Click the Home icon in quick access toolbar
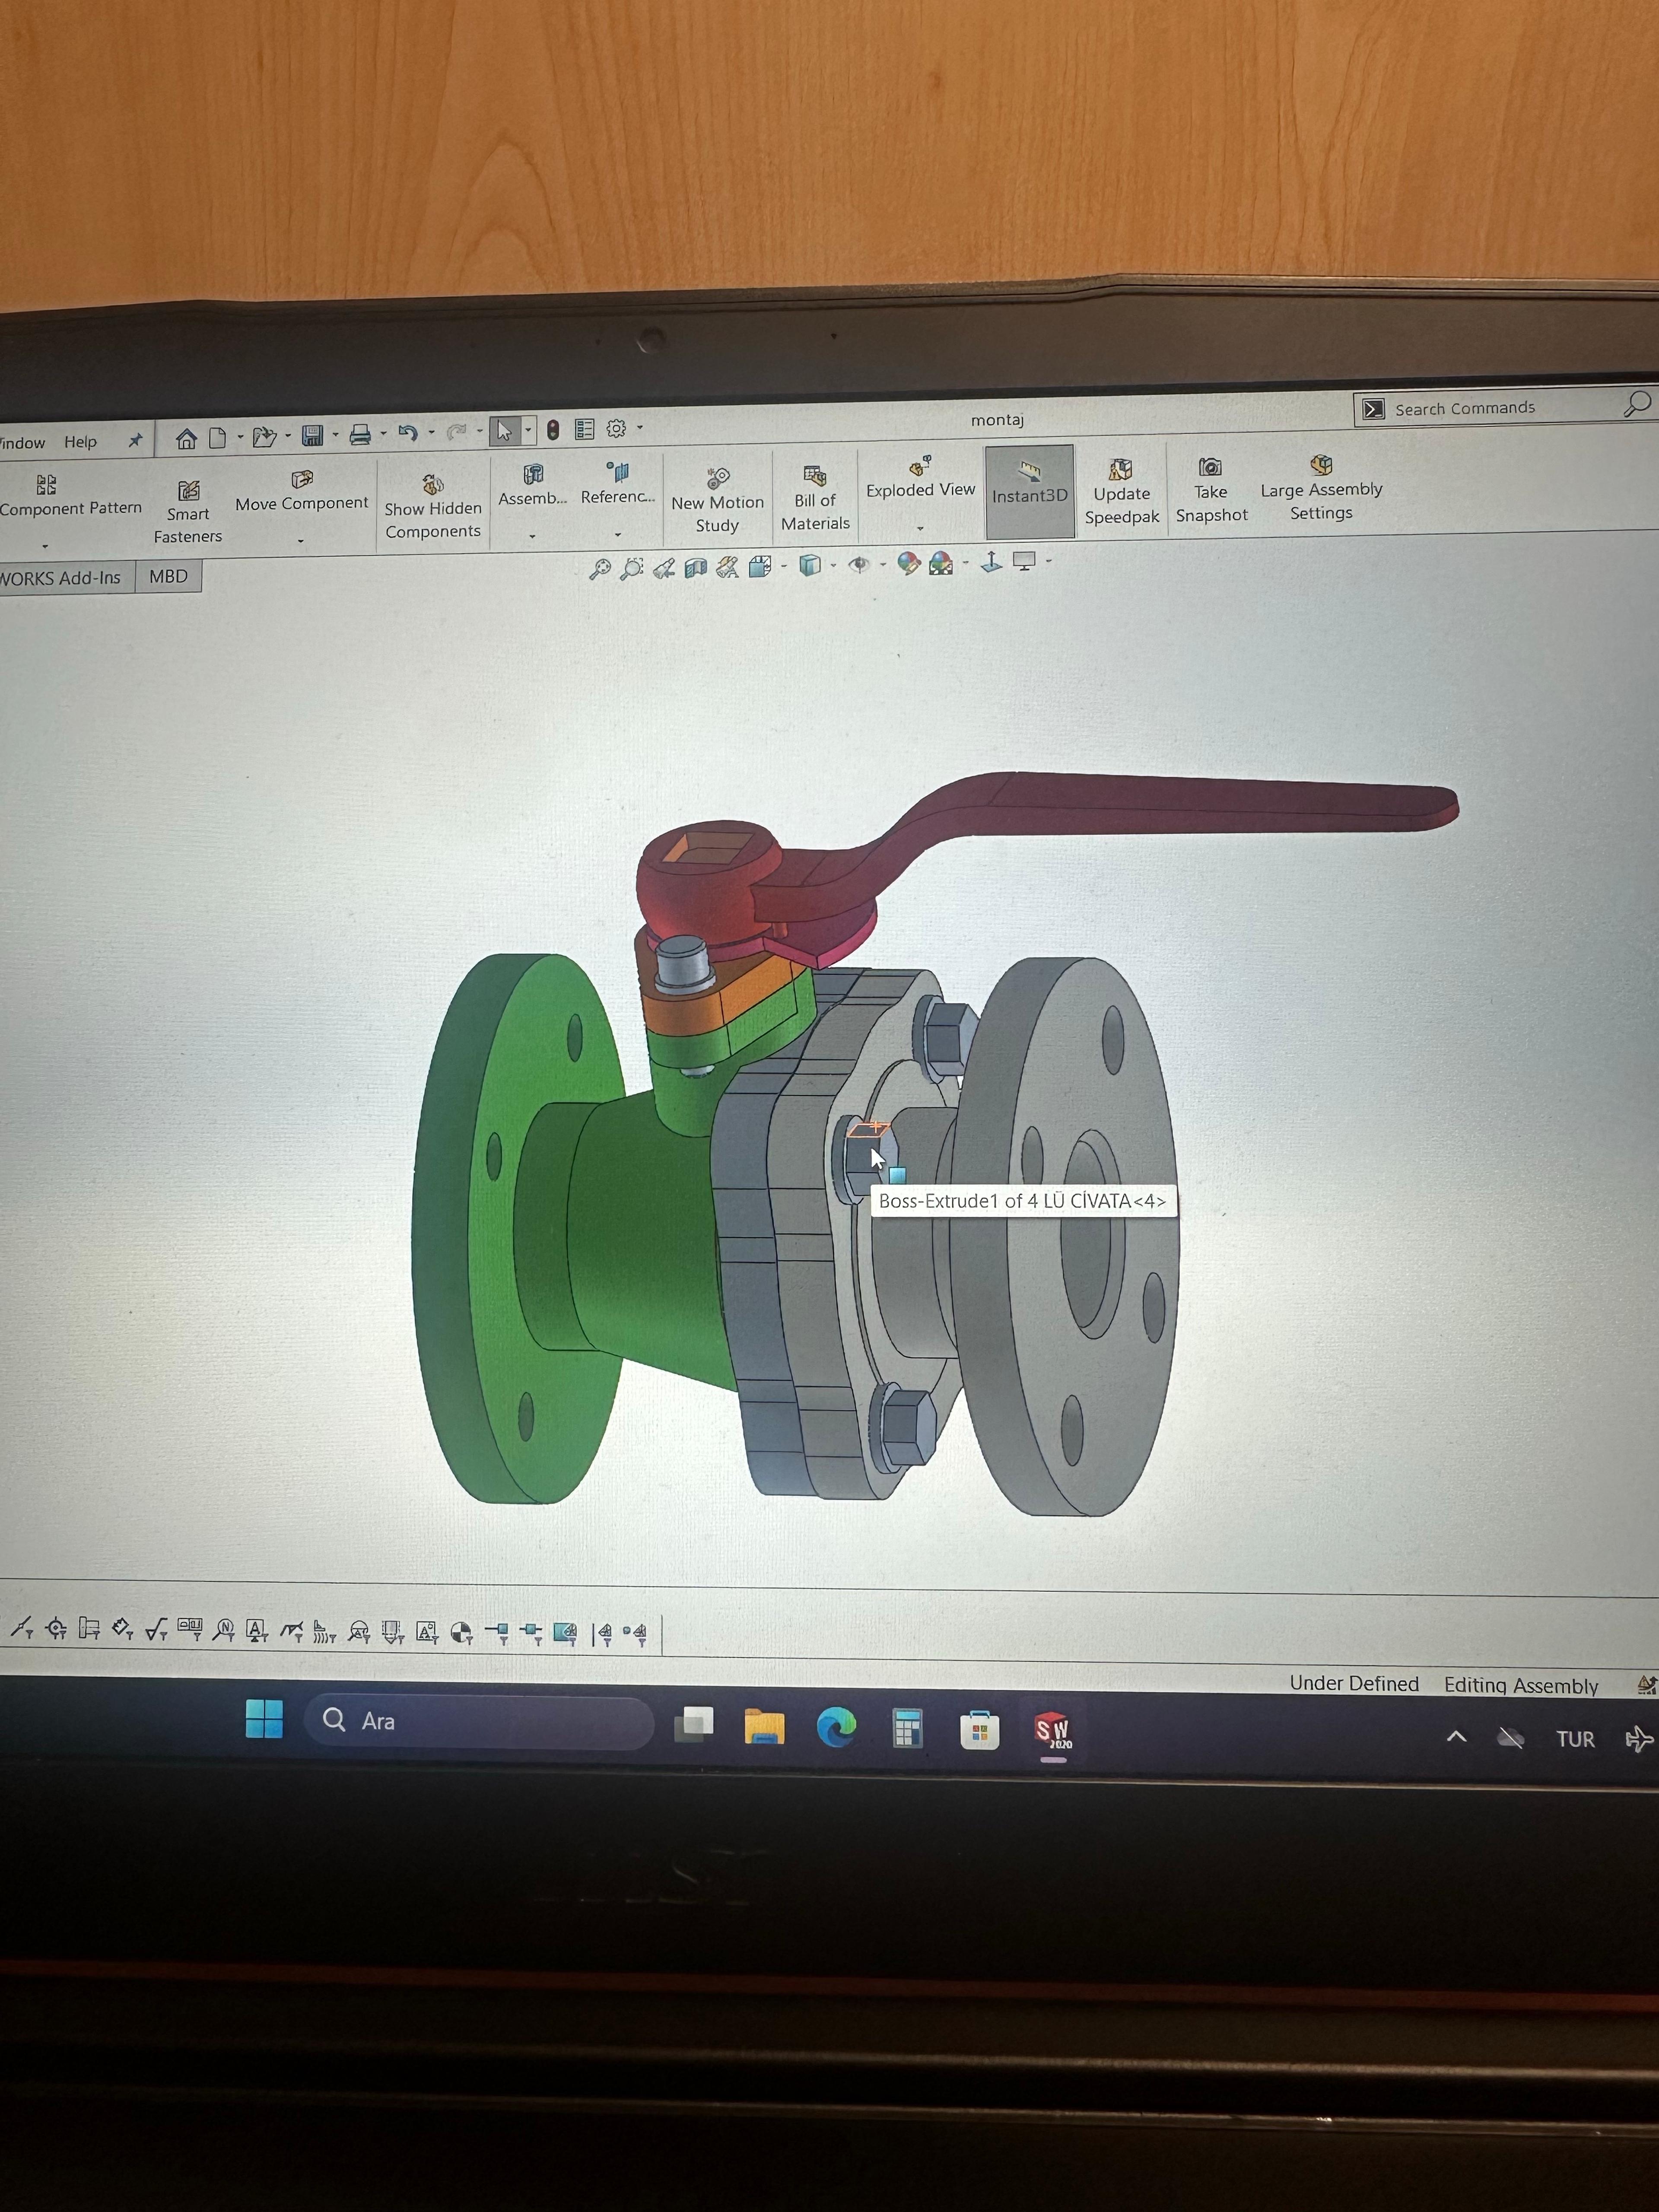Screen dimensions: 1659x2212 pos(186,438)
